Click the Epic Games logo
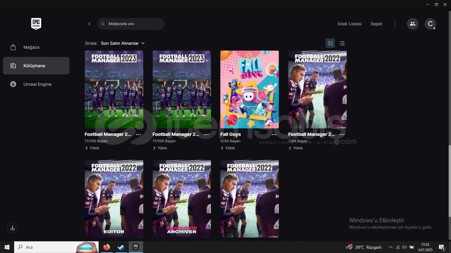 [x=36, y=24]
